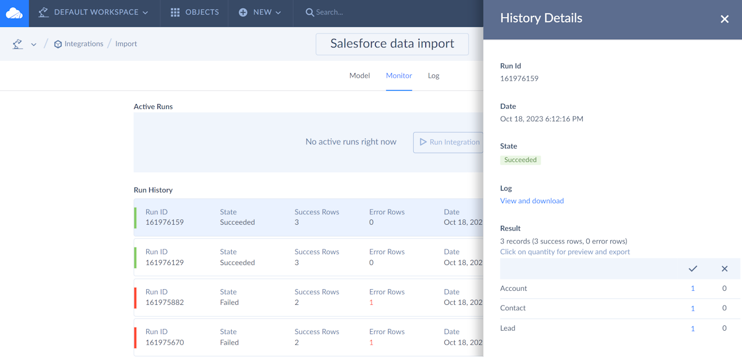Click error rows count for run 161975882
Viewport: 742px width, 357px height.
pyautogui.click(x=371, y=303)
